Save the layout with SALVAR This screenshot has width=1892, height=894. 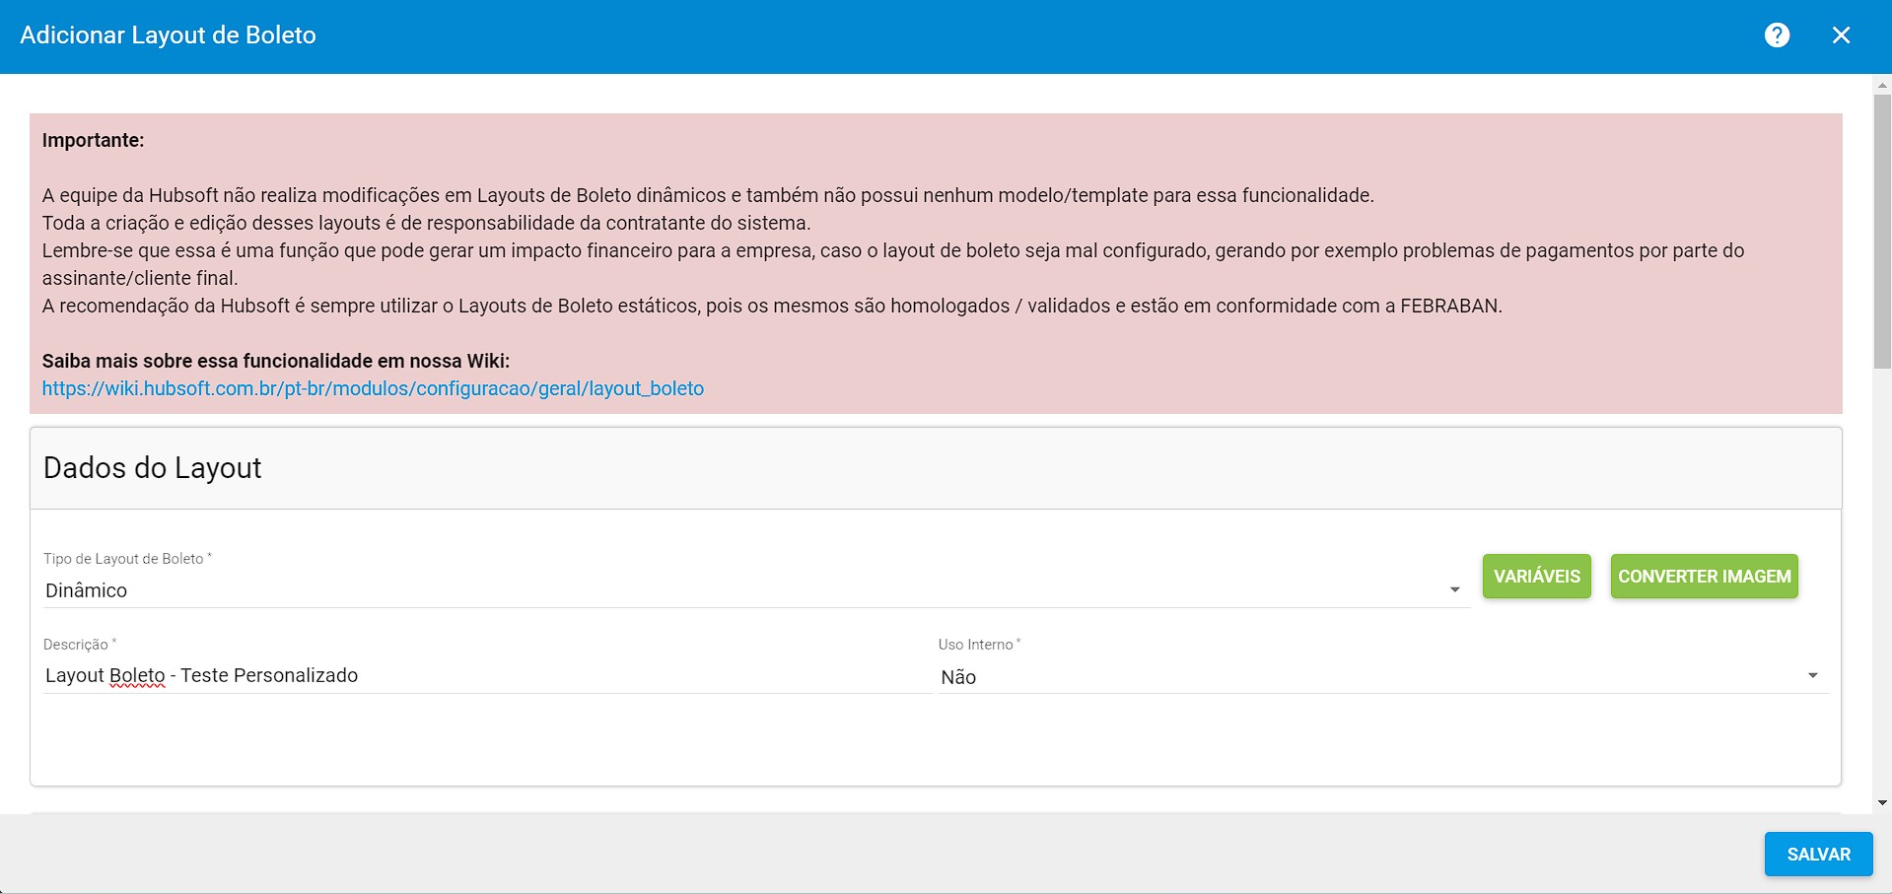(x=1818, y=855)
